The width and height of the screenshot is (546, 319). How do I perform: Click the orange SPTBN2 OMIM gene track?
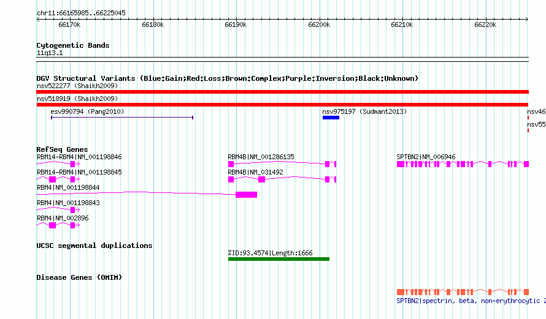tap(463, 292)
